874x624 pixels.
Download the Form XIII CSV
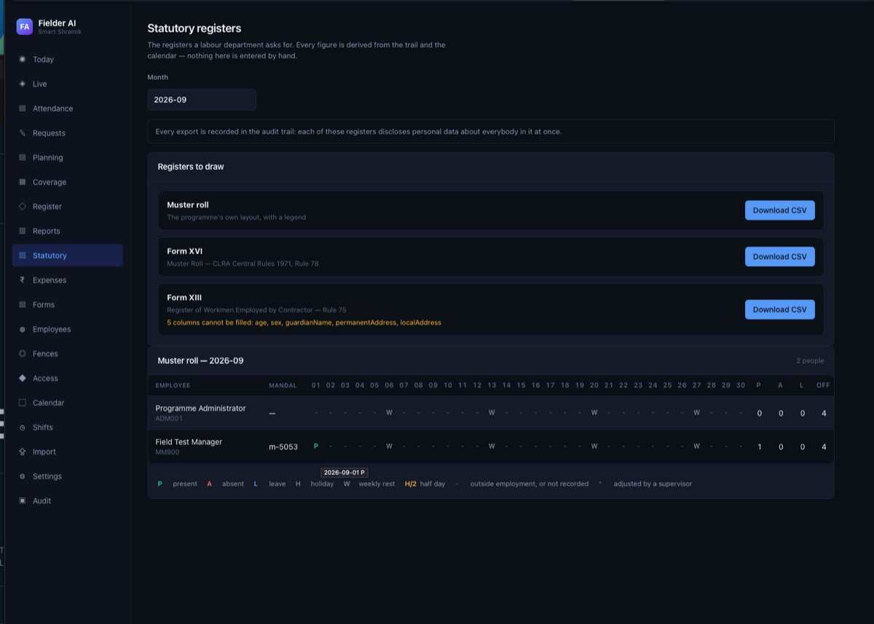click(x=779, y=309)
